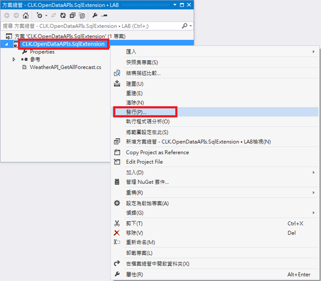321x281 pixels.
Task: Toggle show all files icon
Action: 82,15
